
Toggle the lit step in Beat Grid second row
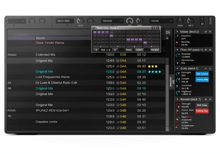point(111,36)
